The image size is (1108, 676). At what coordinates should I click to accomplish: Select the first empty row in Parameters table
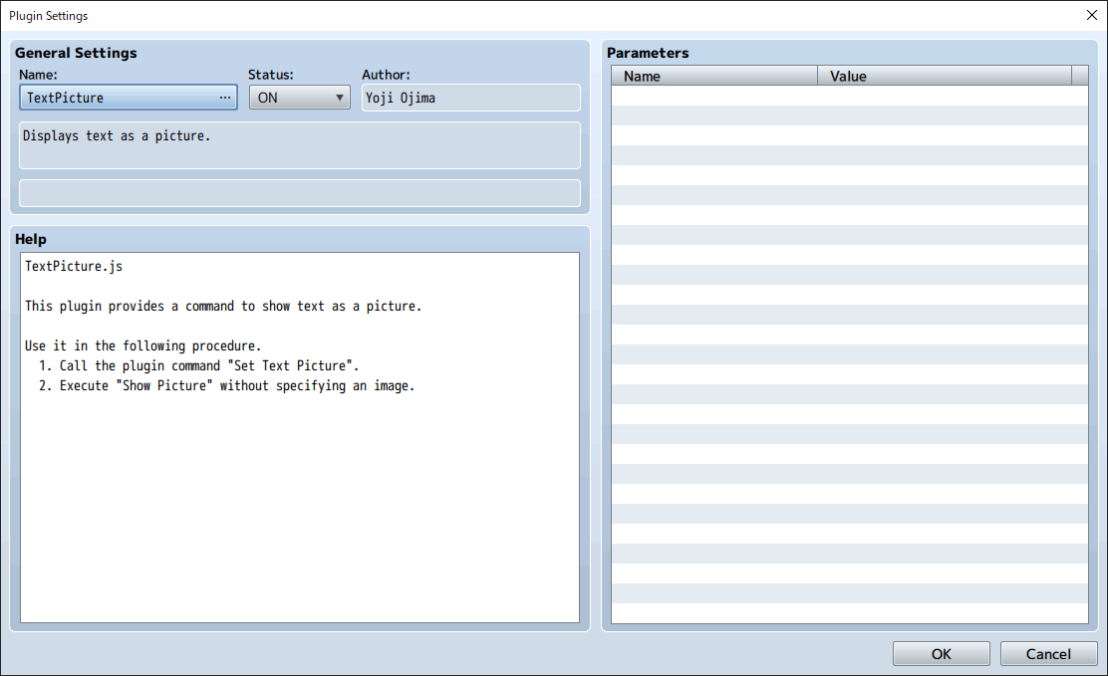(x=849, y=96)
